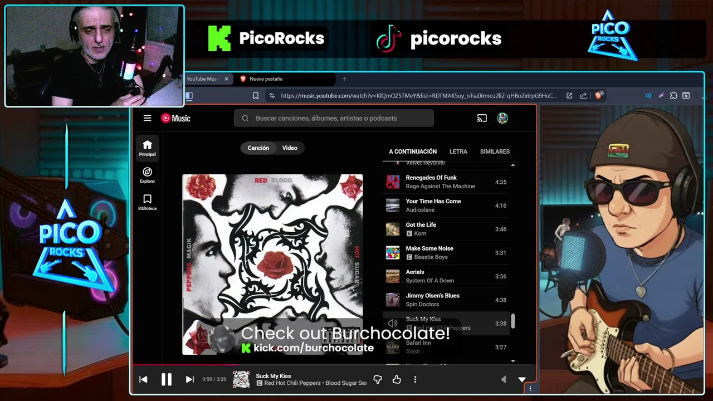Close the YouTube Music browser tab
This screenshot has height=401, width=713.
coord(226,79)
